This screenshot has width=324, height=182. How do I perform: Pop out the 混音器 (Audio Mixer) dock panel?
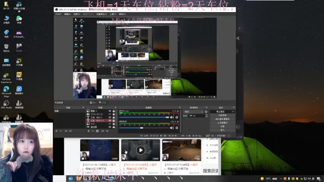point(180,108)
